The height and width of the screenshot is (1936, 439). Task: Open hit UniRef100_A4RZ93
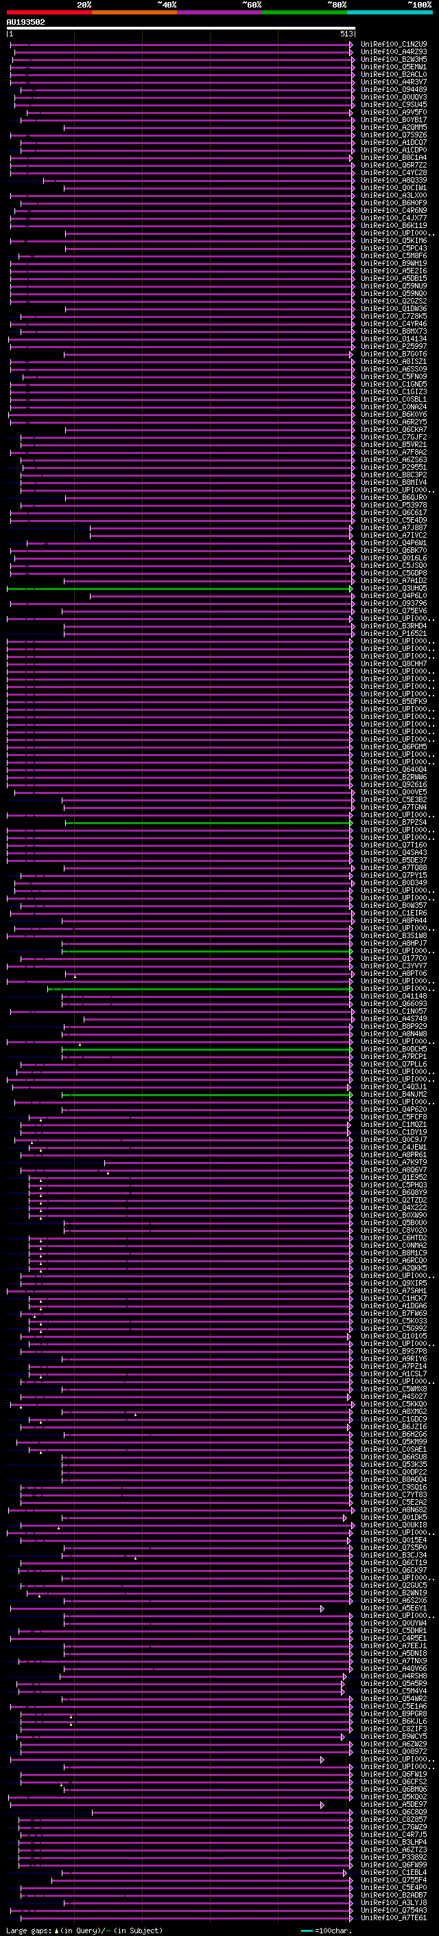click(x=393, y=52)
